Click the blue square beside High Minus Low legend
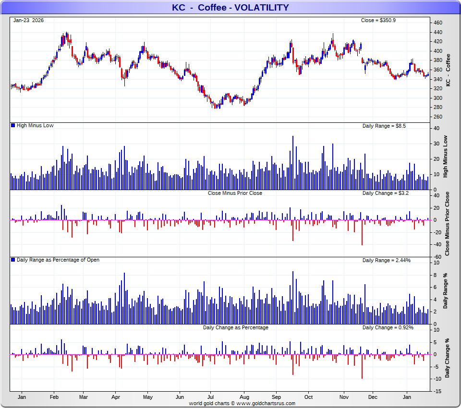 [13, 126]
